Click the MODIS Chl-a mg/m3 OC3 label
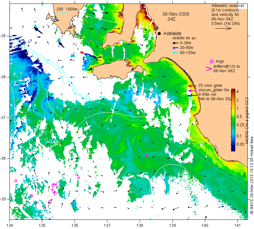 coord(247,121)
